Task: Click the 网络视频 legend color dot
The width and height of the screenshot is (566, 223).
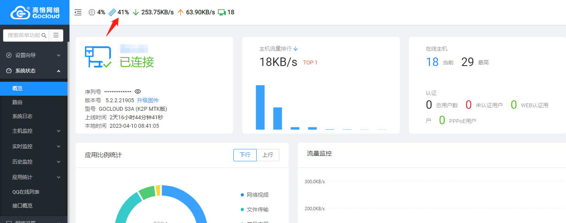Action: [242, 195]
